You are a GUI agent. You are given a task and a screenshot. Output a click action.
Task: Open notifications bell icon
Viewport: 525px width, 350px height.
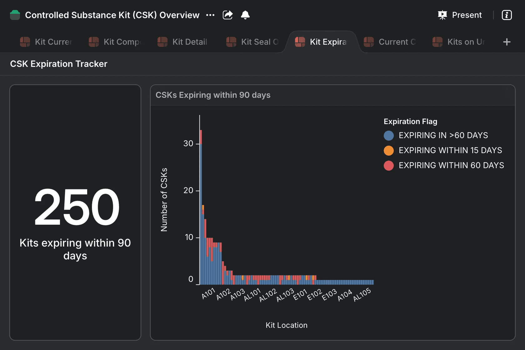coord(245,15)
